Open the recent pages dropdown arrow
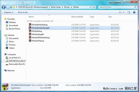The image size is (139, 92). pos(11,7)
